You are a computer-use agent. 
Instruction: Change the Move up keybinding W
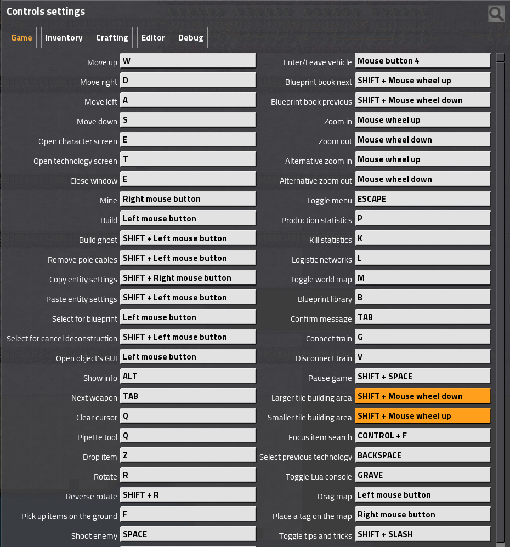pos(188,61)
